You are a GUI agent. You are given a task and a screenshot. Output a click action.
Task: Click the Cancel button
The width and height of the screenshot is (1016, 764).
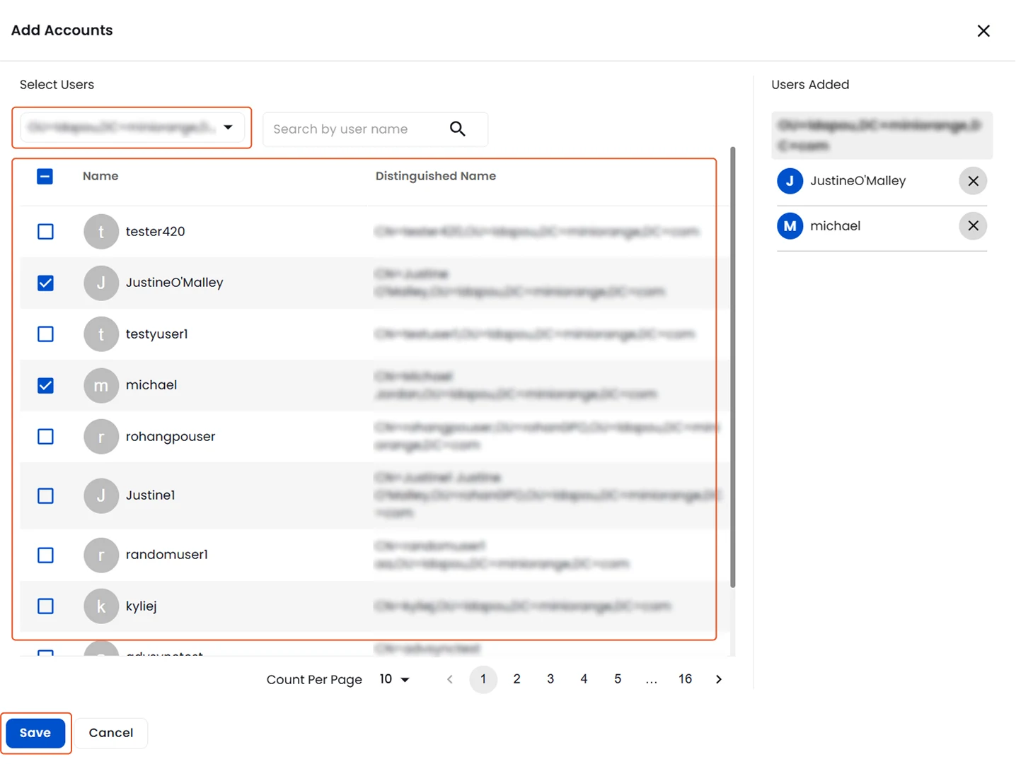tap(111, 733)
